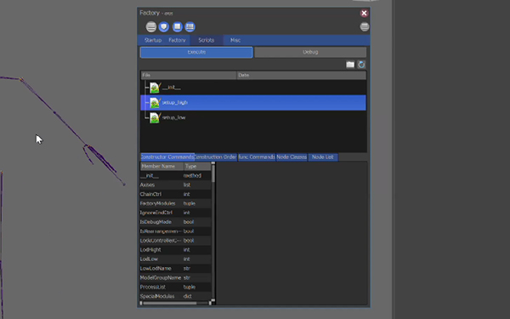Click the Member Name column header
Viewport: 510px width, 319px height.
coord(162,167)
